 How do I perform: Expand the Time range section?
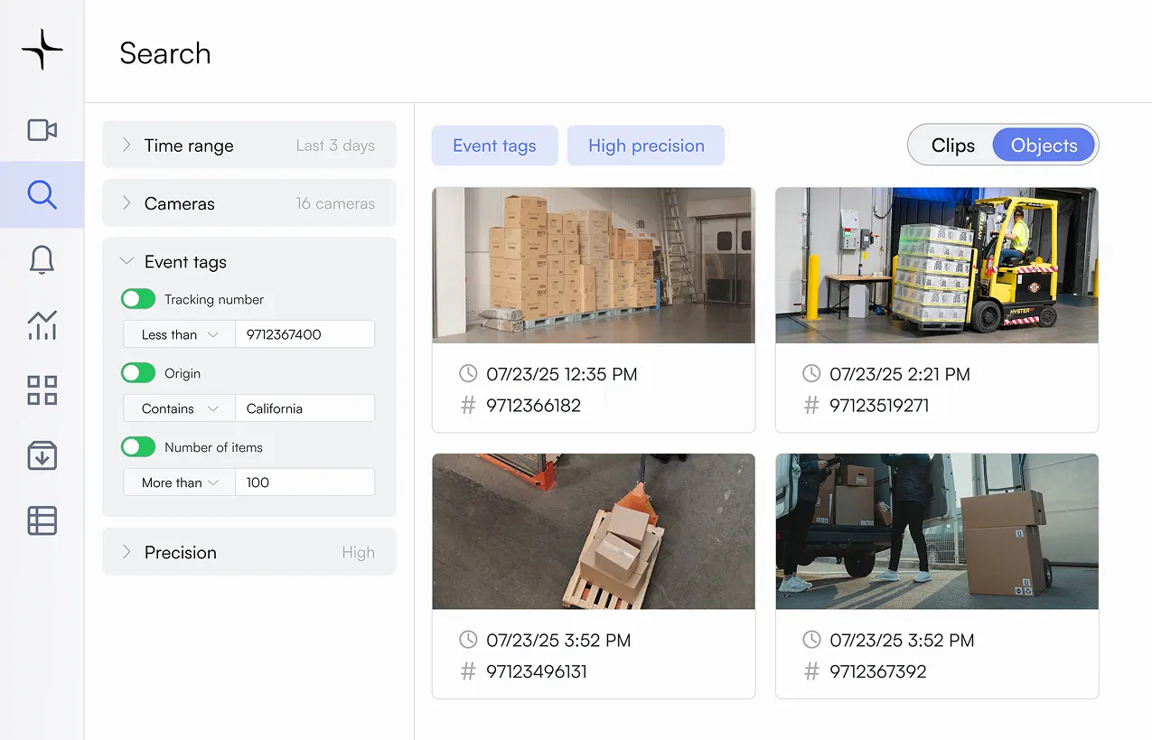249,145
